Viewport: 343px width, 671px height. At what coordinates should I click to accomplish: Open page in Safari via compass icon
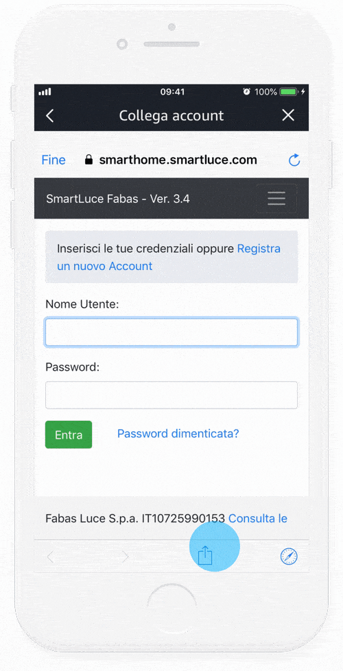point(289,557)
